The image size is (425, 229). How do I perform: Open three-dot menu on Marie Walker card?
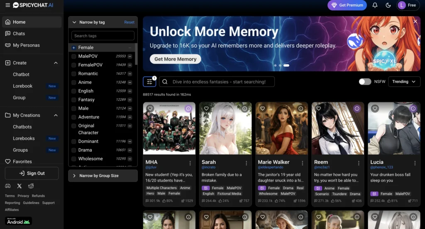pyautogui.click(x=303, y=163)
